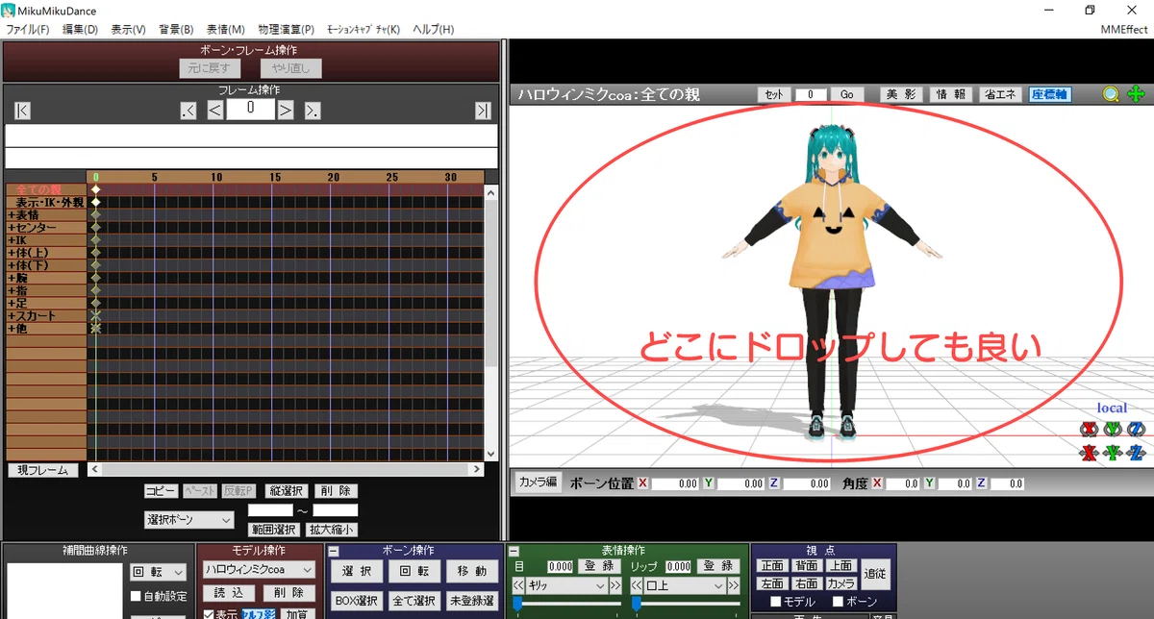Click the Z-axis rotation handle icon
Image resolution: width=1154 pixels, height=619 pixels.
(x=1136, y=429)
